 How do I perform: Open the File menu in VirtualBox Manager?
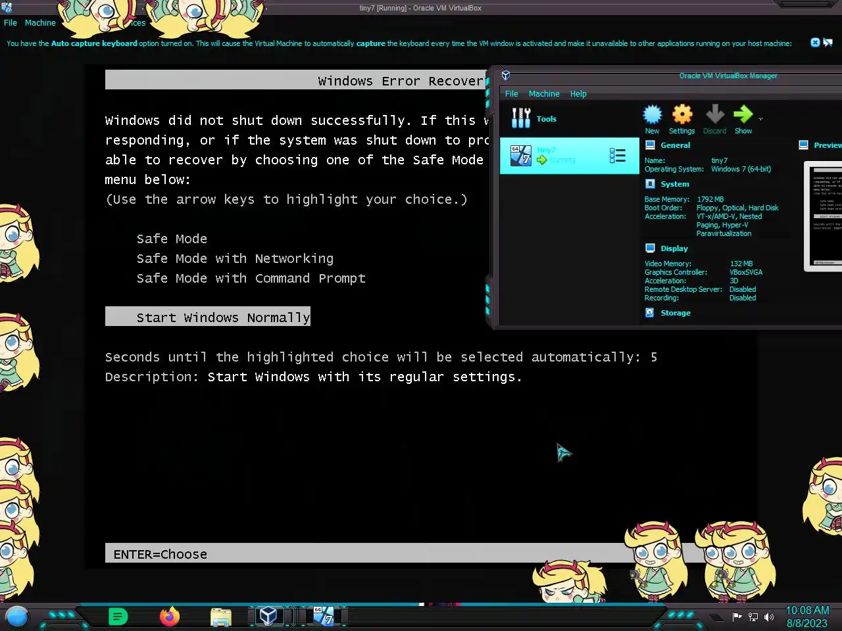coord(511,94)
